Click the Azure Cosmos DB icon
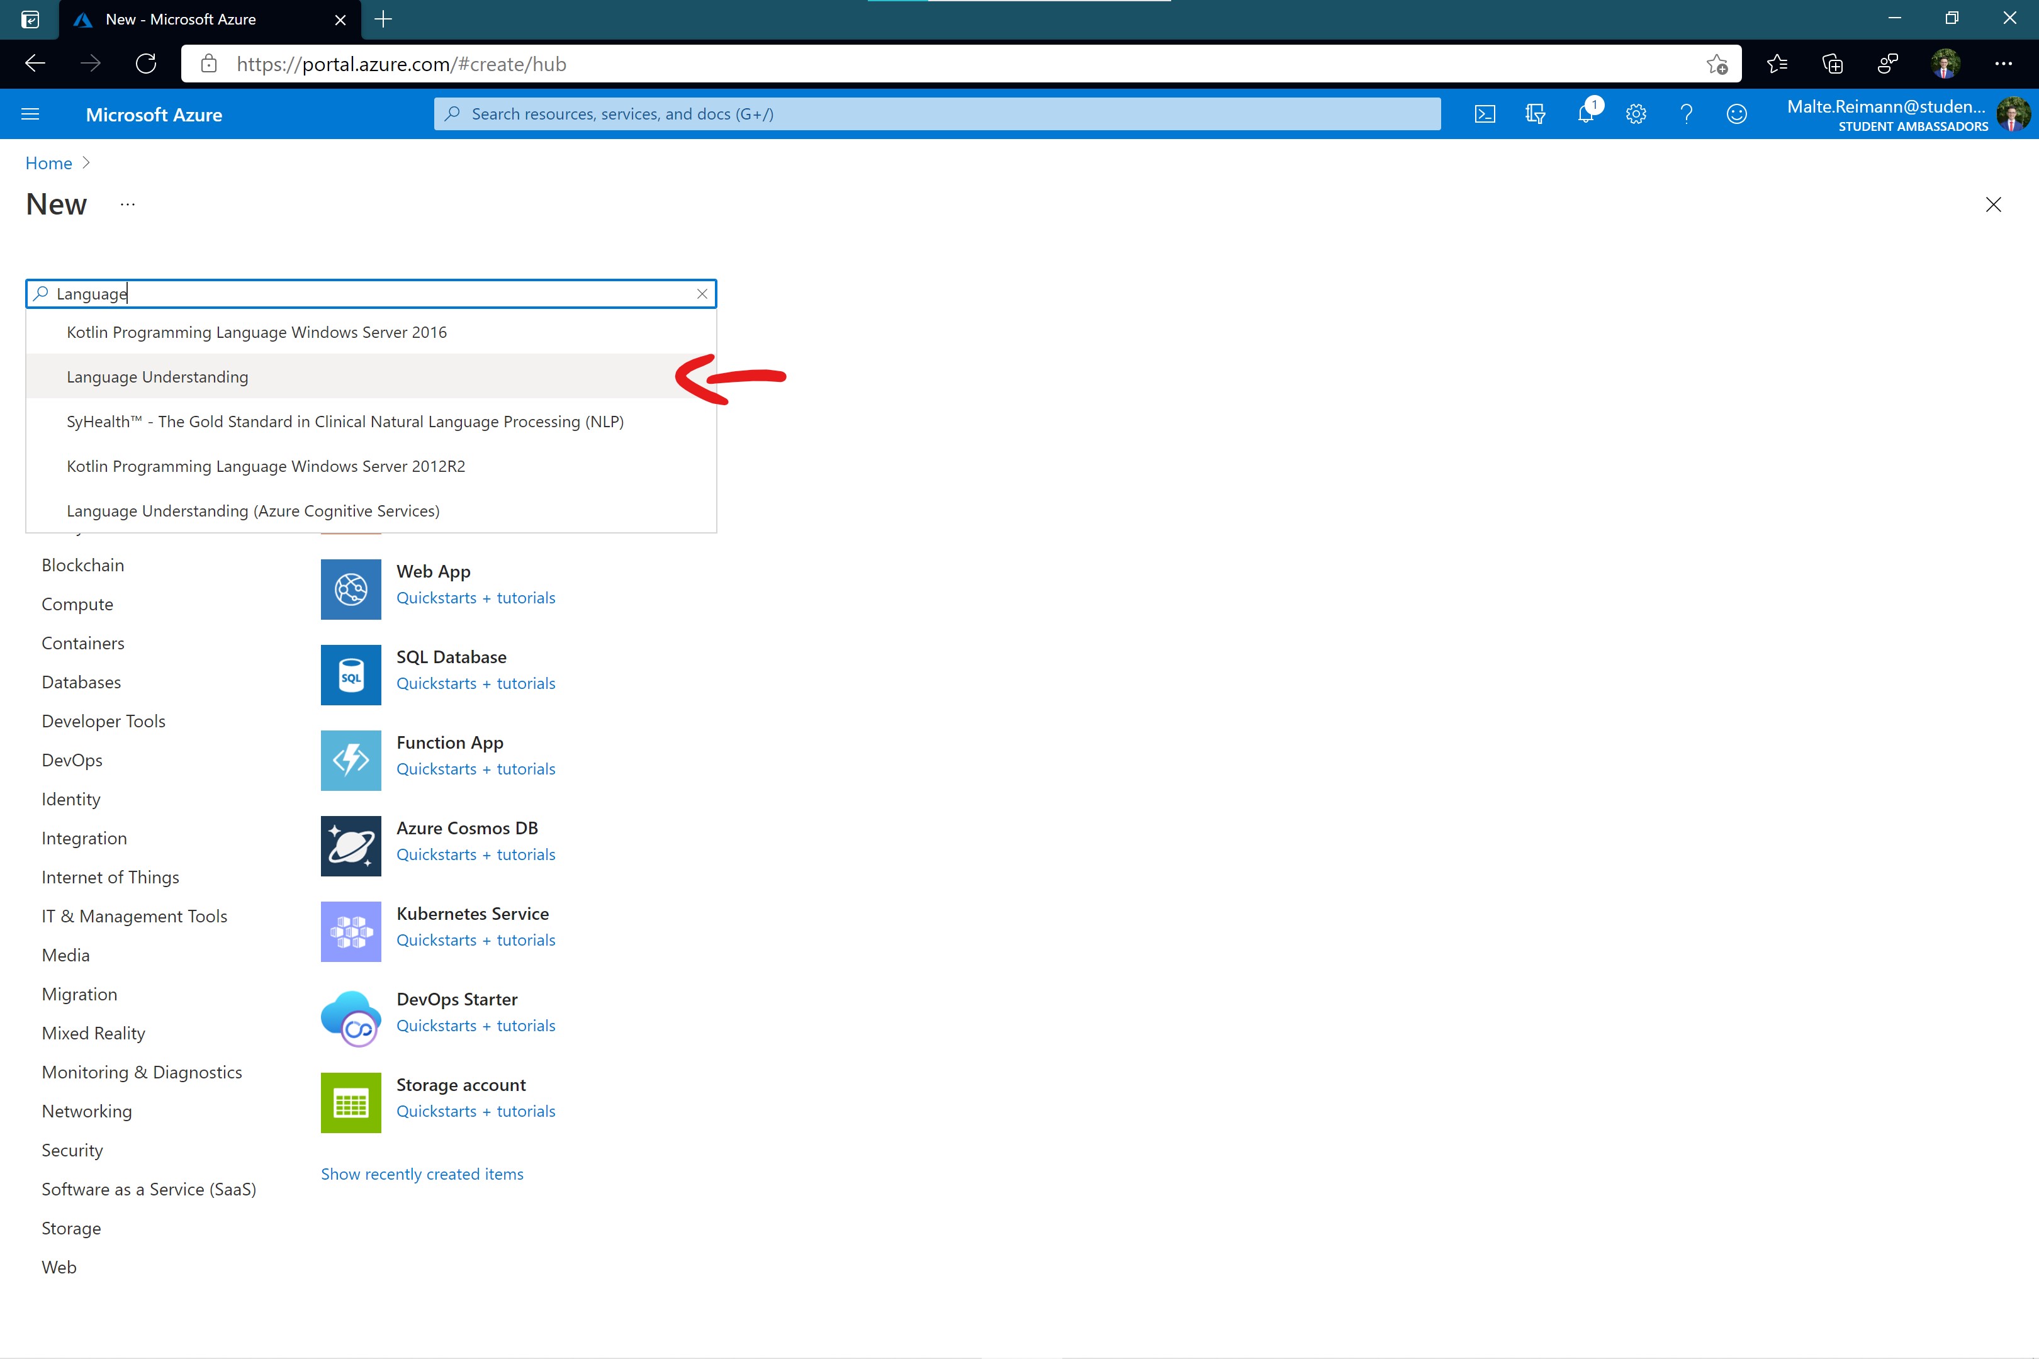2039x1359 pixels. click(351, 846)
